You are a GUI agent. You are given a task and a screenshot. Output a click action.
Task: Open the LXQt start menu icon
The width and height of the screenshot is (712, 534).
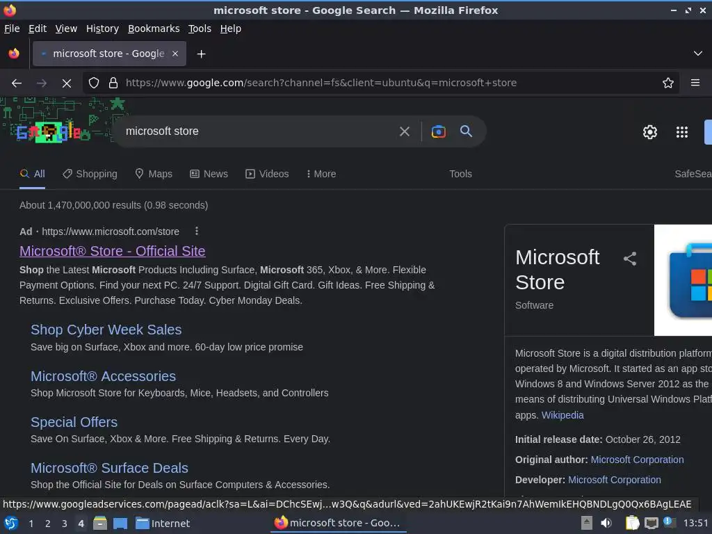[11, 523]
